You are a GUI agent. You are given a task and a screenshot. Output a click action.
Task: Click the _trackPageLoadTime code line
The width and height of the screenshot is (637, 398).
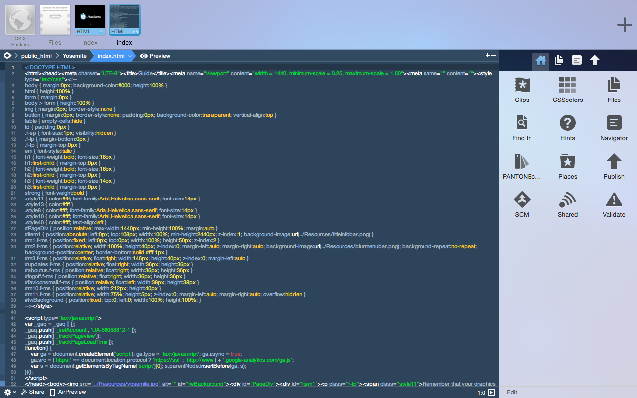pyautogui.click(x=70, y=342)
